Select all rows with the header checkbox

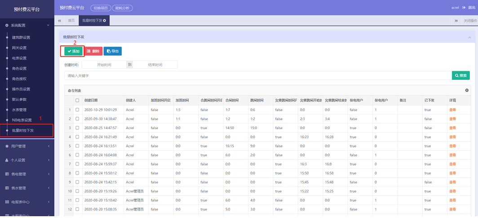77,100
